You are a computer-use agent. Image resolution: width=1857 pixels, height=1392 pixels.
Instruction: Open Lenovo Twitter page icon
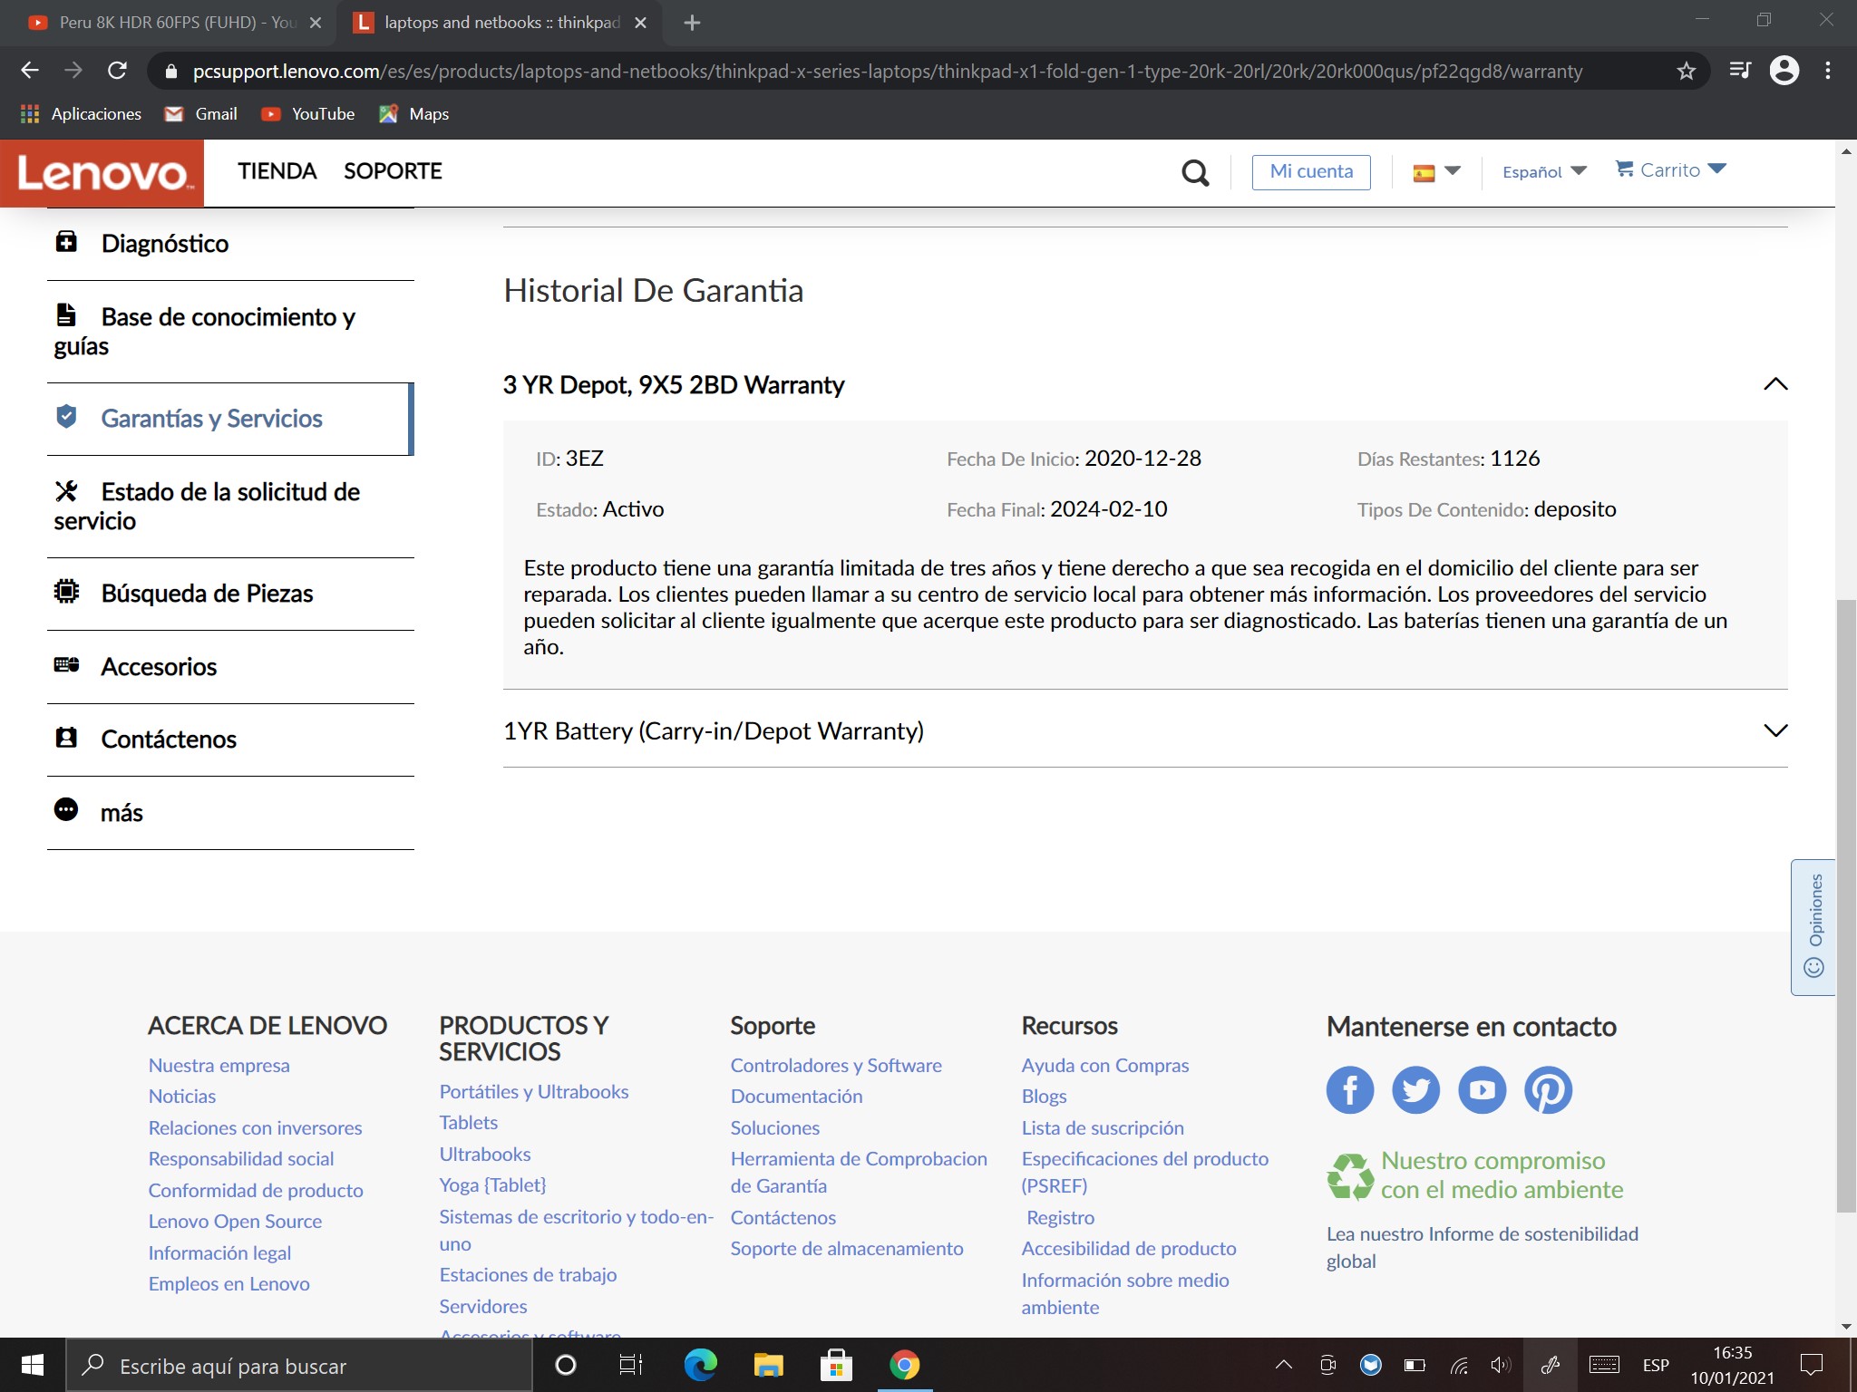tap(1415, 1090)
